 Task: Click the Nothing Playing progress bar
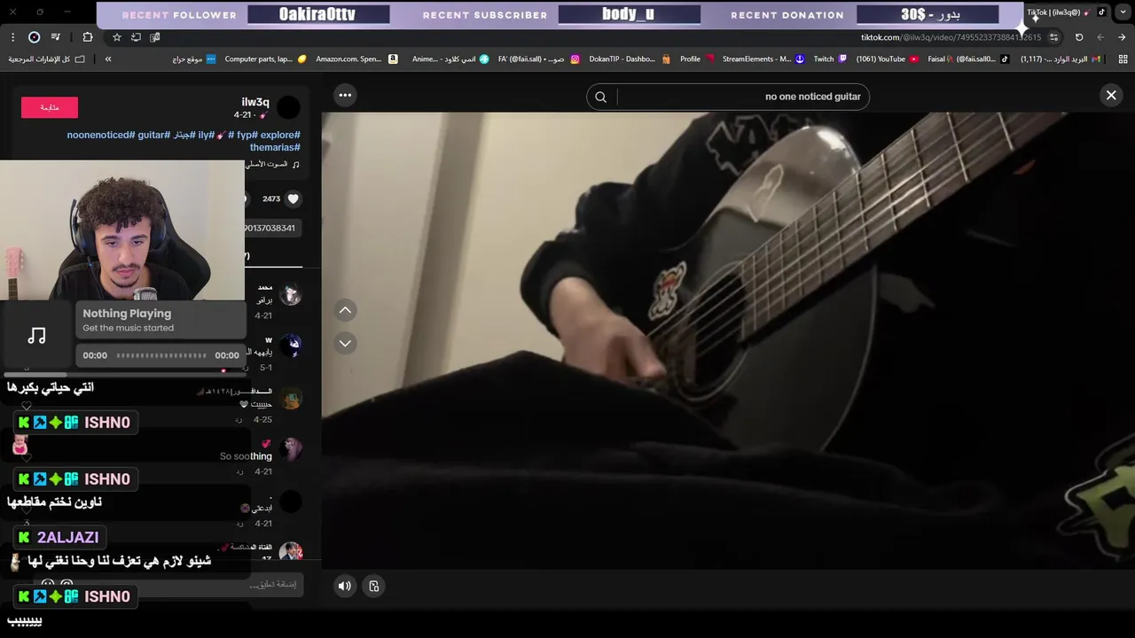[x=161, y=355]
